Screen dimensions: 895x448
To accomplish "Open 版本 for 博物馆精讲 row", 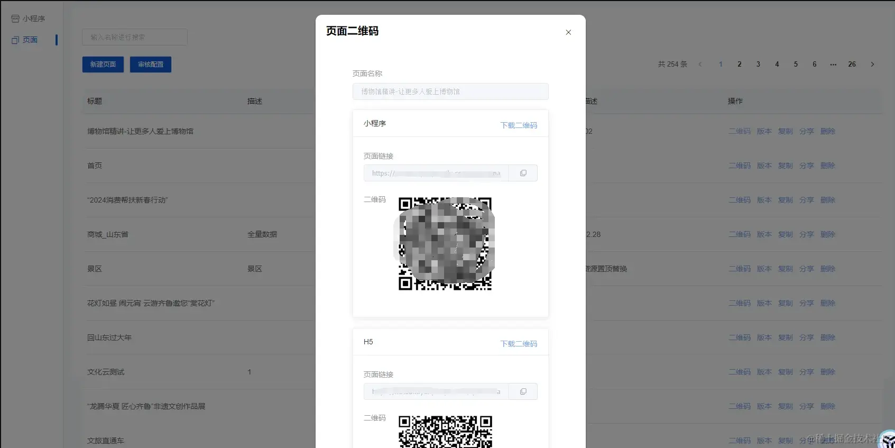I will click(764, 131).
